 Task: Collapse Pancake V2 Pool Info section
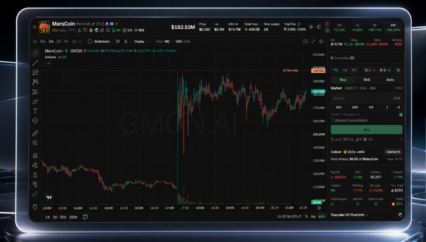point(367,215)
